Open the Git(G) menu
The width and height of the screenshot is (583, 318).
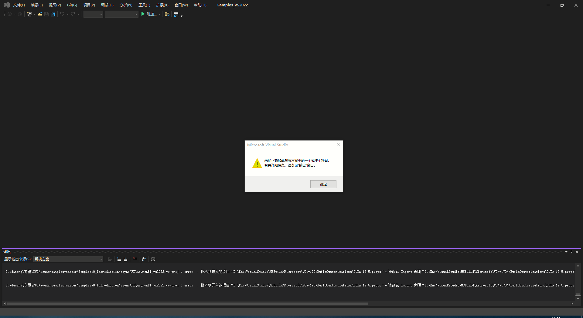point(72,5)
